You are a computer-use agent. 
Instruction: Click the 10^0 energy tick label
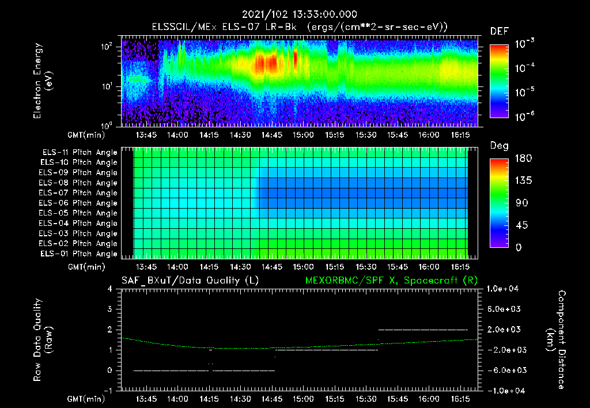[107, 125]
